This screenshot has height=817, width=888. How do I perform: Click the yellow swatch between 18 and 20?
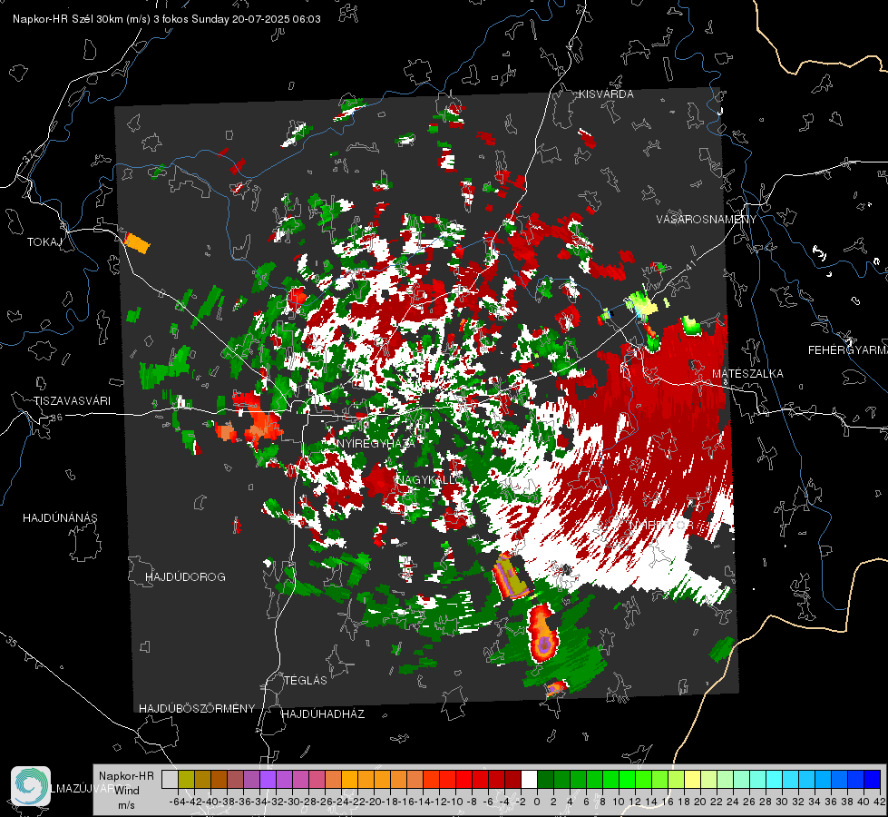click(x=692, y=779)
